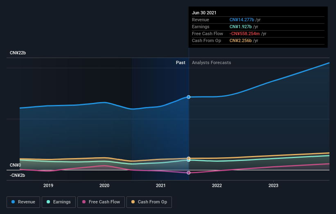Click the Past section label

click(180, 62)
